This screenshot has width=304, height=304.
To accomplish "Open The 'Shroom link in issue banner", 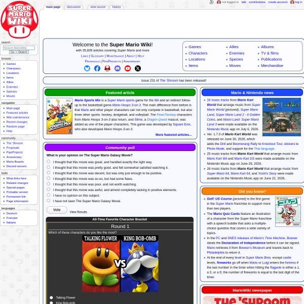I will pos(169,81).
